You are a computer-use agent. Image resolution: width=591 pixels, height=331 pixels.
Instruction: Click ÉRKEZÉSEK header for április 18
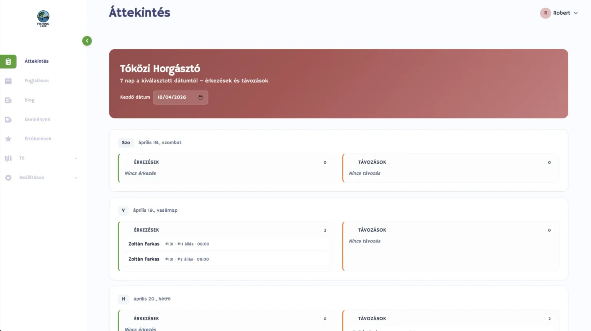[x=146, y=162]
